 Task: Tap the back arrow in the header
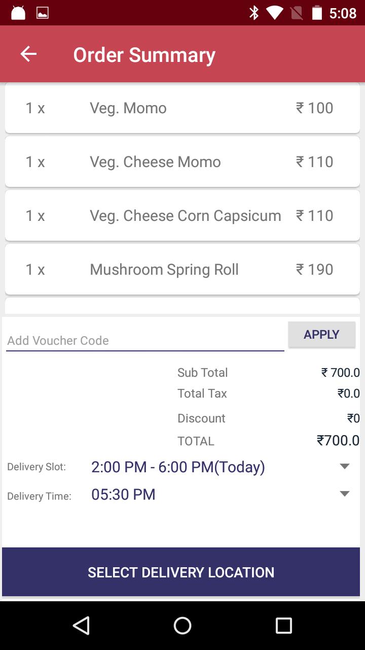[28, 54]
